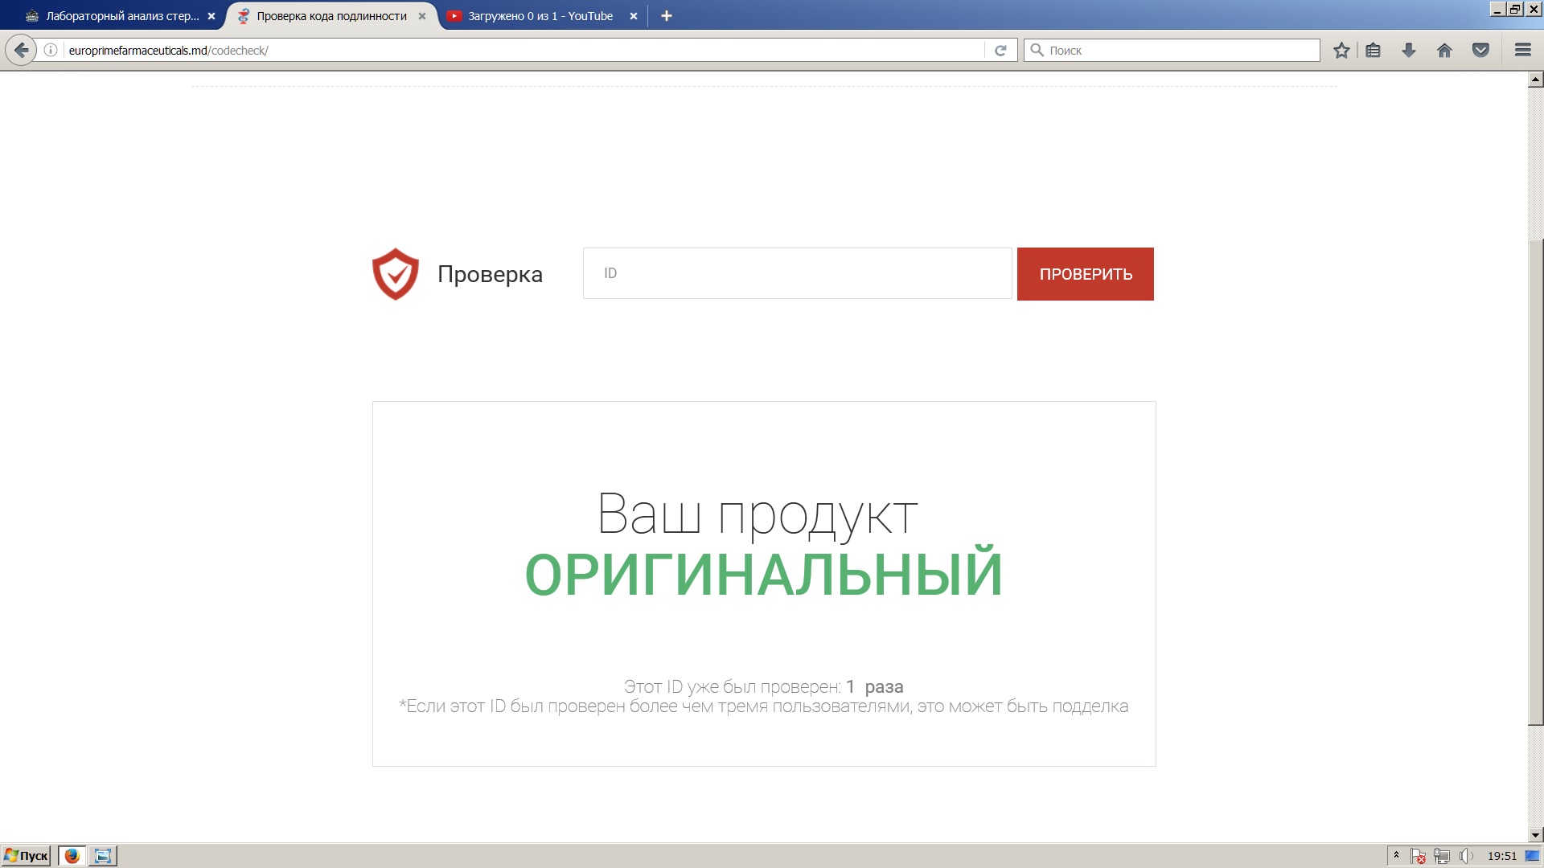Switch to the YouTube tab
The width and height of the screenshot is (1544, 868).
[x=539, y=16]
